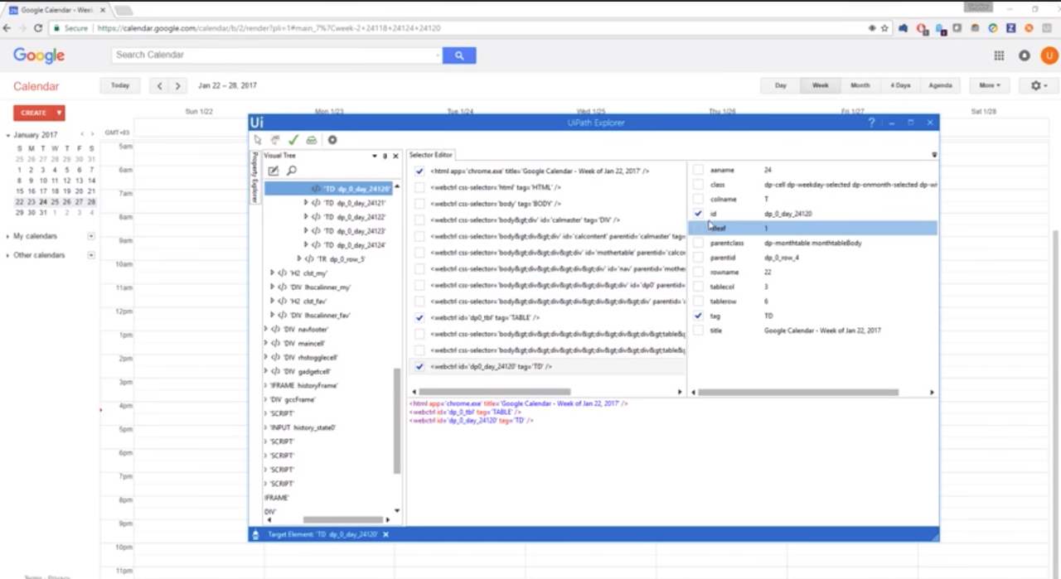1061x579 pixels.
Task: Uncheck the id attribute checkbox
Action: click(x=698, y=214)
